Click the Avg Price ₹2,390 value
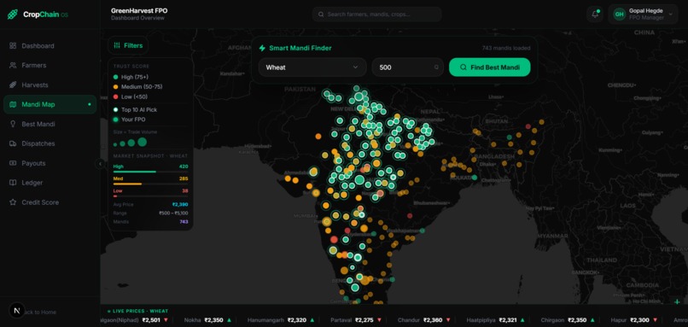The height and width of the screenshot is (327, 688). tap(180, 205)
